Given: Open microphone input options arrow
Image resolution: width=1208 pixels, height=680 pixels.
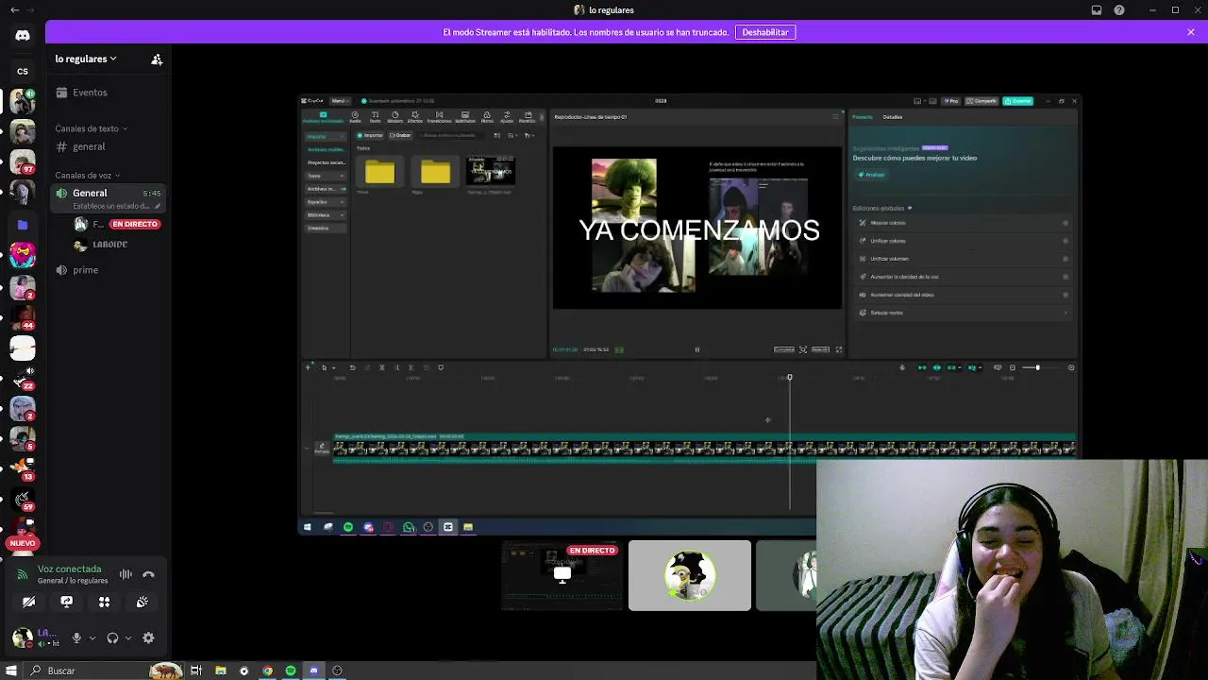Looking at the screenshot, I should (92, 638).
